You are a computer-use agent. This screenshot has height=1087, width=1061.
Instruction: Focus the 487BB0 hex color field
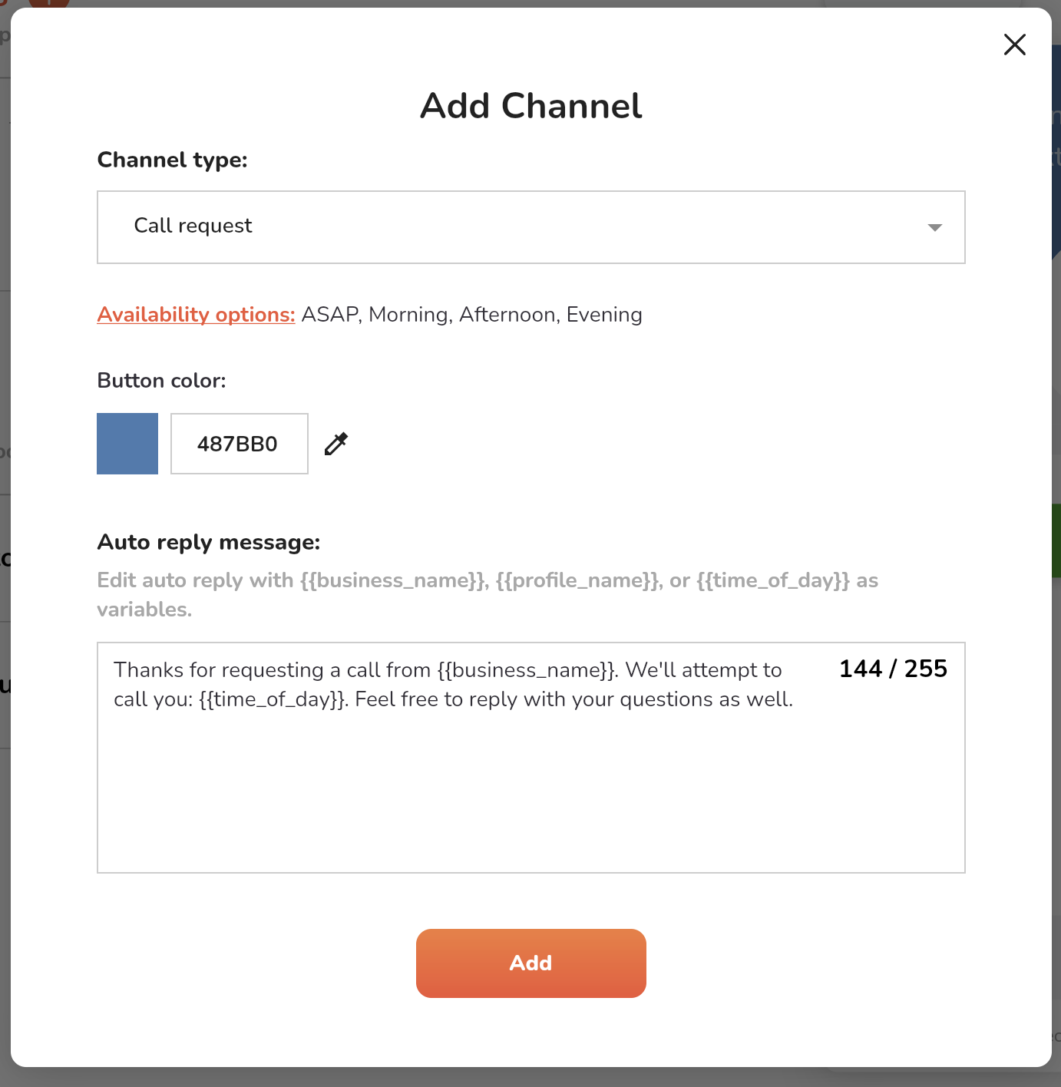[239, 444]
